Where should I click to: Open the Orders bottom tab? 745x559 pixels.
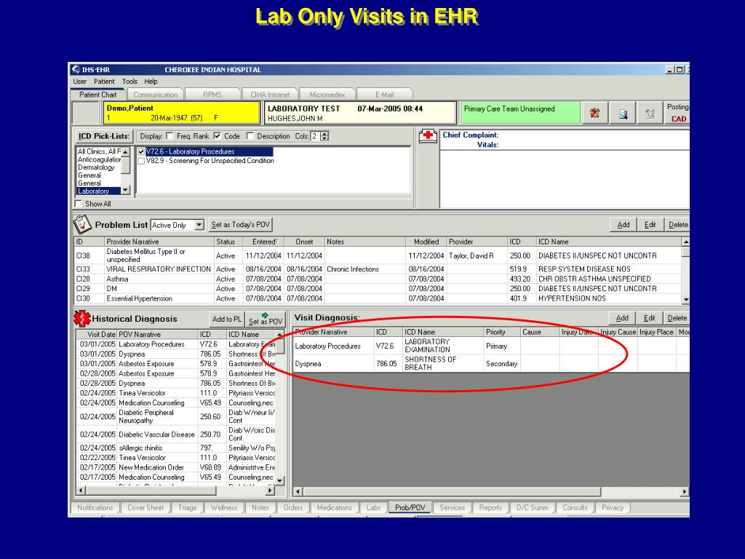[293, 507]
